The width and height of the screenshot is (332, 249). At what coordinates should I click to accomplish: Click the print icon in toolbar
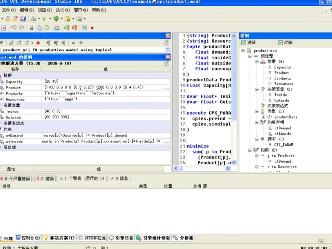tap(57, 28)
